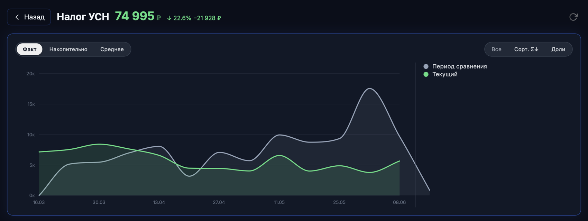Select the Все filter option
This screenshot has height=221, width=588.
pos(496,49)
